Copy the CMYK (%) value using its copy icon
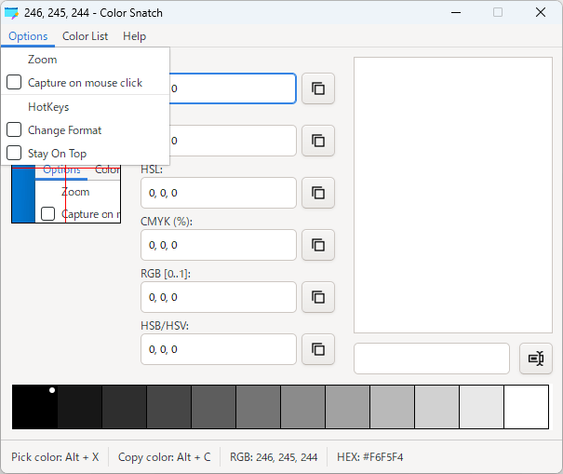 [x=318, y=245]
